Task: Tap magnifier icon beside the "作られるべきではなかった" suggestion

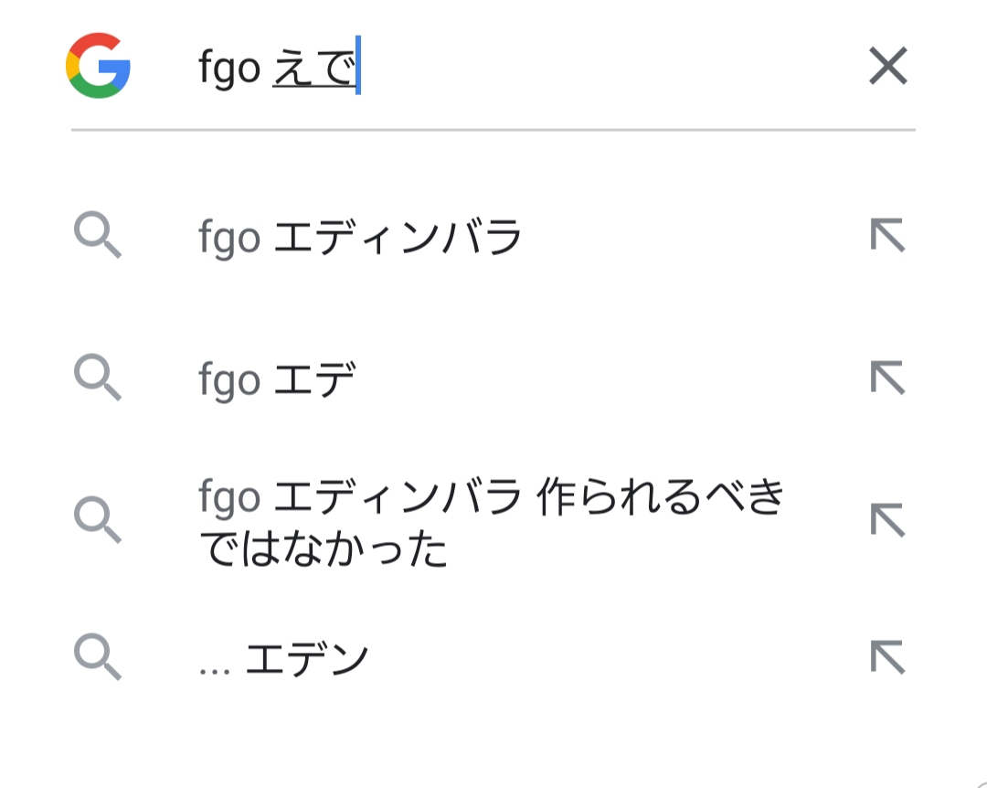Action: pyautogui.click(x=97, y=519)
